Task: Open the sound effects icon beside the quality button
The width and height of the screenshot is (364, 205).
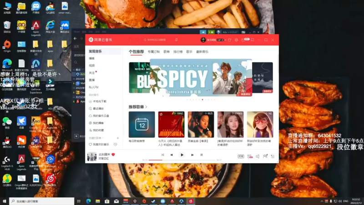Action: [250, 156]
